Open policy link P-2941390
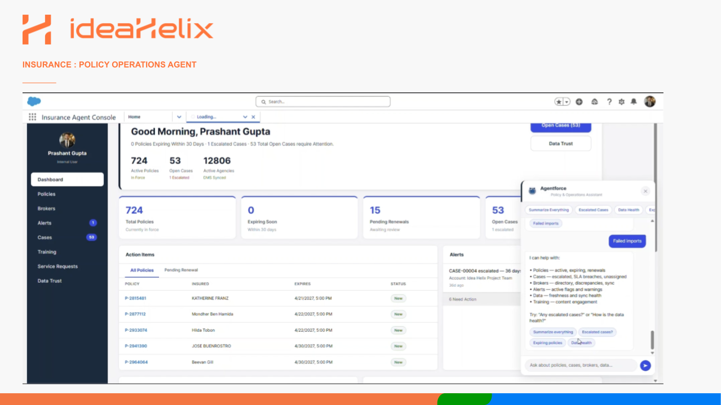This screenshot has height=405, width=721. coord(136,346)
